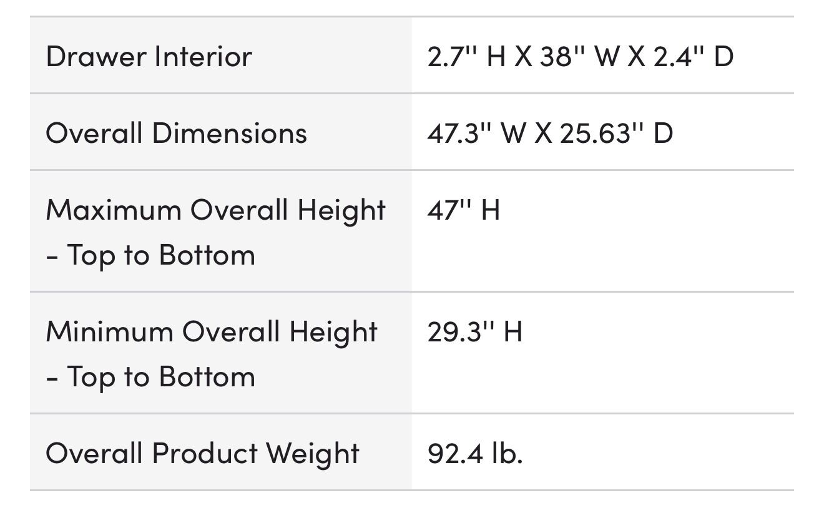Select the Drawer Interior dimensions value
Image resolution: width=824 pixels, height=513 pixels.
tap(580, 56)
